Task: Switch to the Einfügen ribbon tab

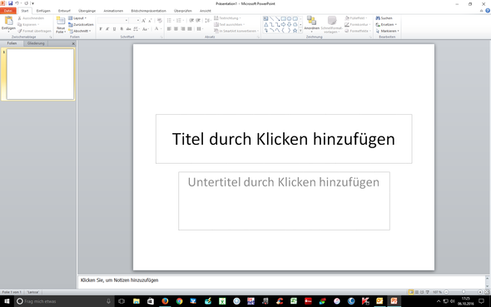Action: pos(43,11)
